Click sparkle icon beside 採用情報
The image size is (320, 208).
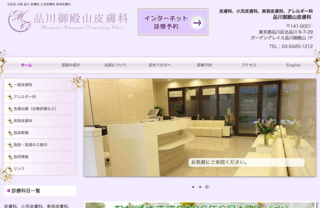pos(10,157)
